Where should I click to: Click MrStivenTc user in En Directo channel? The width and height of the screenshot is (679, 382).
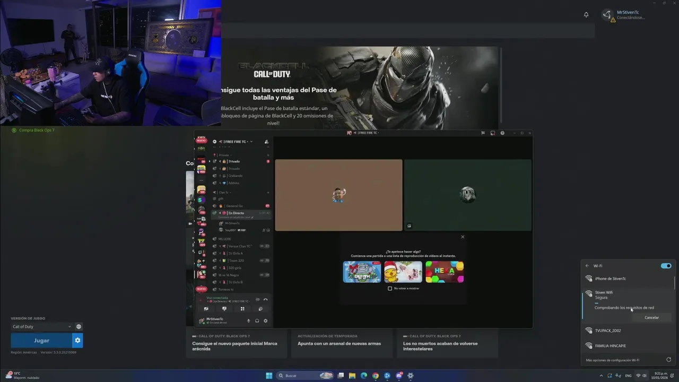click(232, 223)
